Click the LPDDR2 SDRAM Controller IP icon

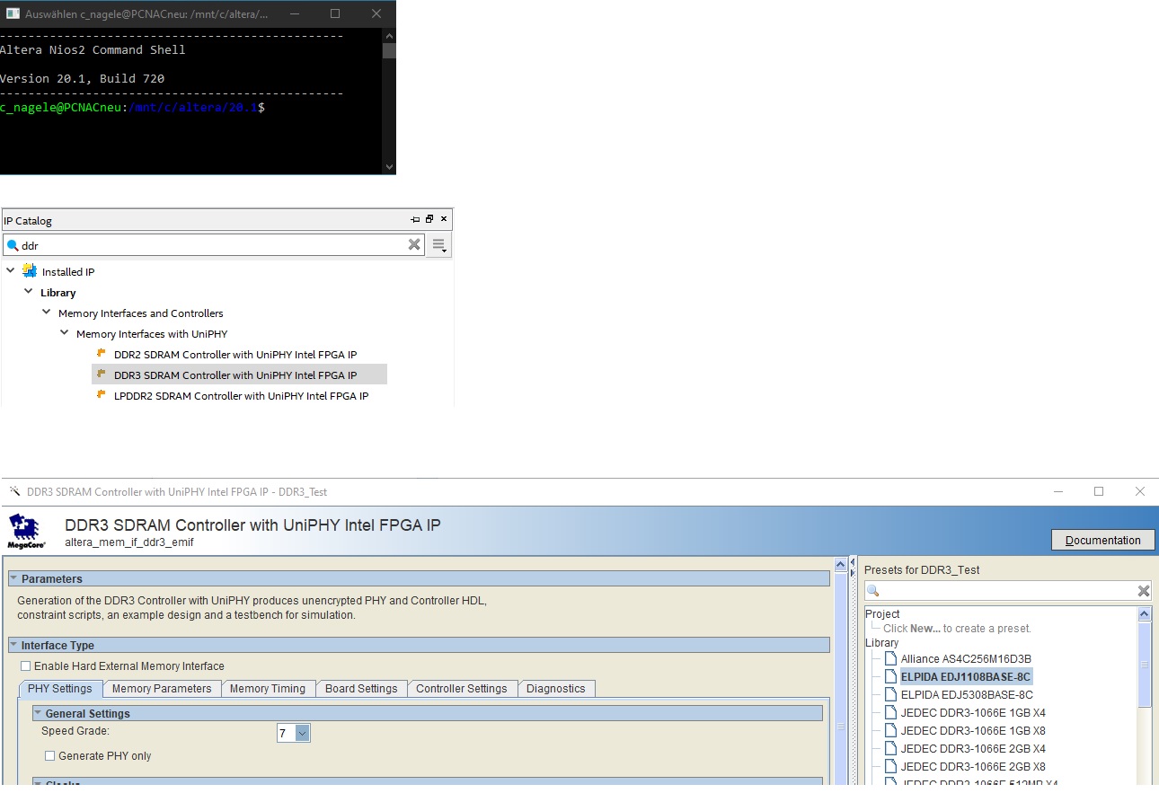pyautogui.click(x=102, y=395)
